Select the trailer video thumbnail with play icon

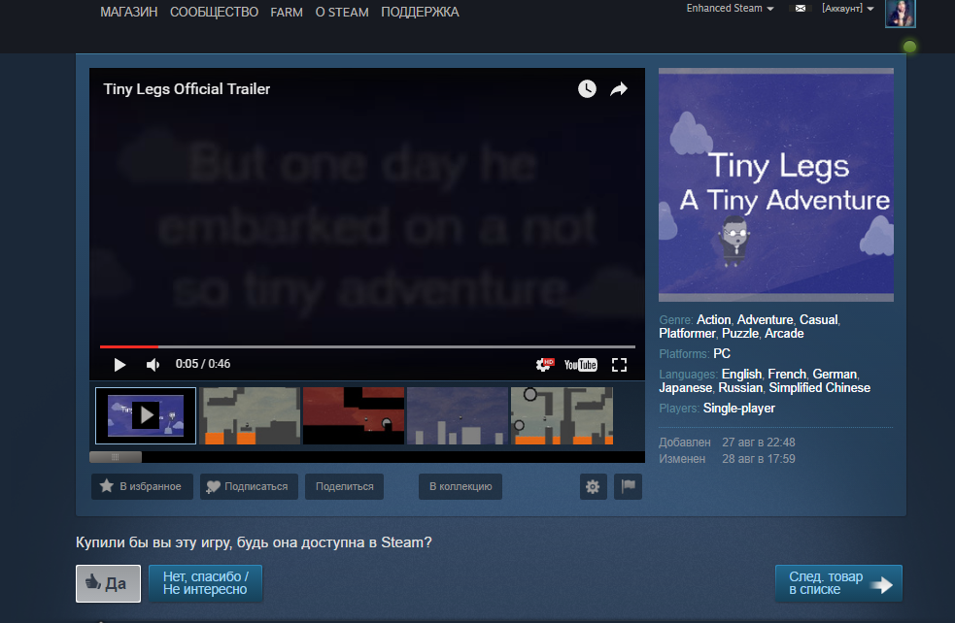click(x=146, y=415)
